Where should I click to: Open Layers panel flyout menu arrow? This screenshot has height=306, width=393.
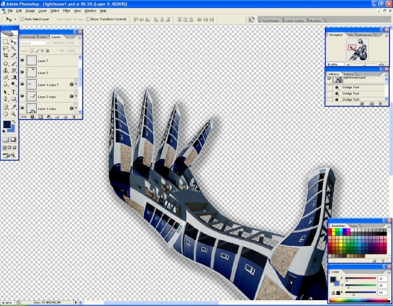click(80, 37)
